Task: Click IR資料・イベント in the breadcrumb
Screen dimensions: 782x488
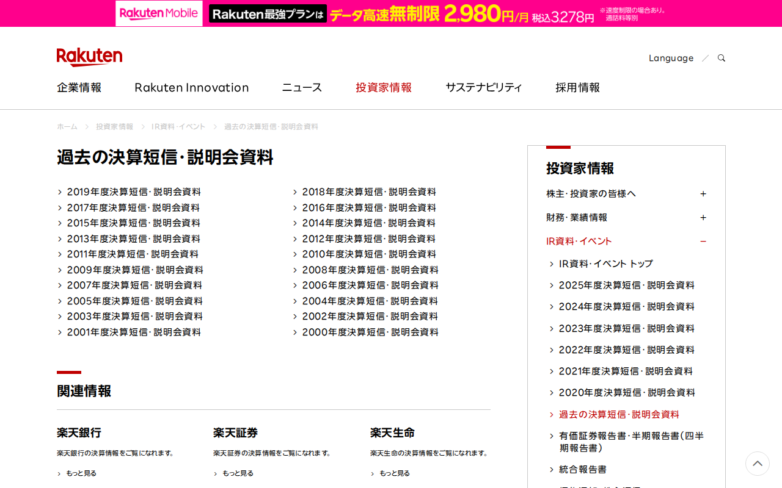Action: point(178,127)
